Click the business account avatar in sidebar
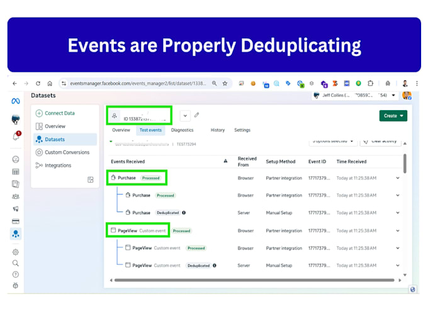 pos(16,120)
